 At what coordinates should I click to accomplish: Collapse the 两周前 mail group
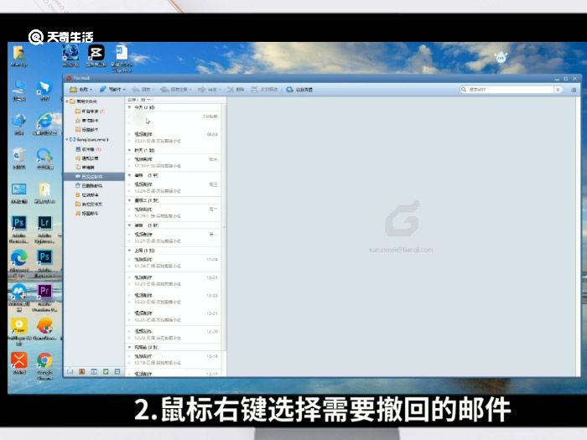(x=129, y=348)
